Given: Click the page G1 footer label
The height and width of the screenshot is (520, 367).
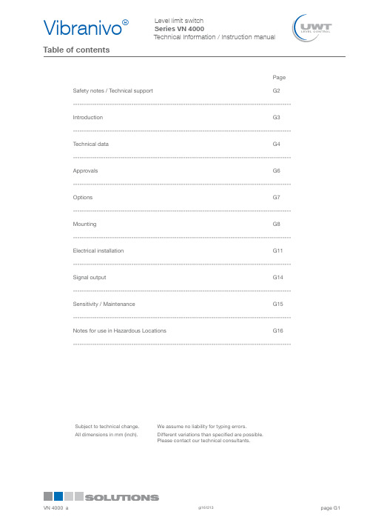Looking at the screenshot, I should [330, 508].
